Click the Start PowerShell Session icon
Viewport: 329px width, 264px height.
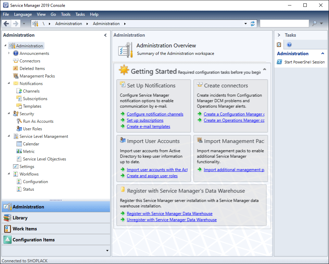point(279,62)
